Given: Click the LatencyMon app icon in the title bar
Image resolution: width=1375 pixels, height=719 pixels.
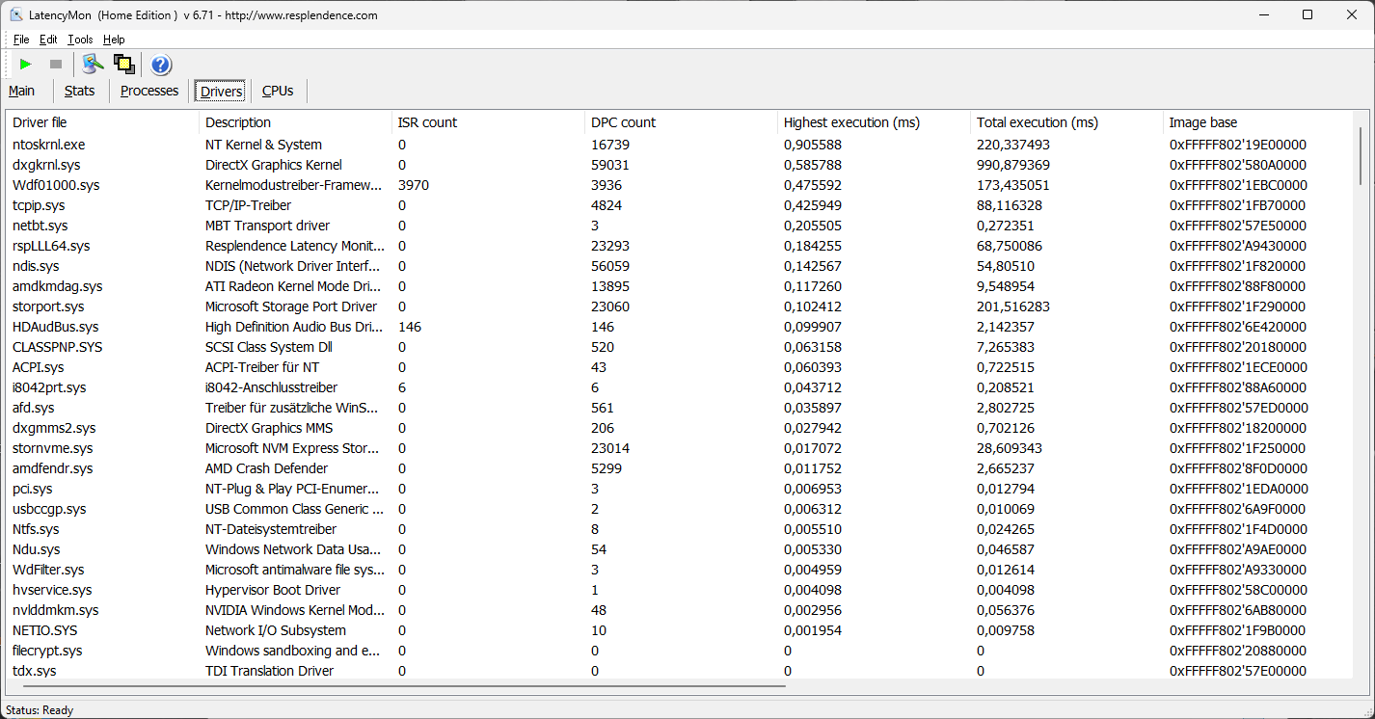Looking at the screenshot, I should (x=15, y=14).
